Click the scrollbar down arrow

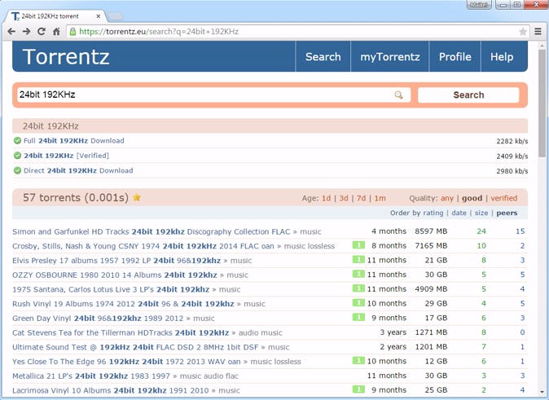542,392
